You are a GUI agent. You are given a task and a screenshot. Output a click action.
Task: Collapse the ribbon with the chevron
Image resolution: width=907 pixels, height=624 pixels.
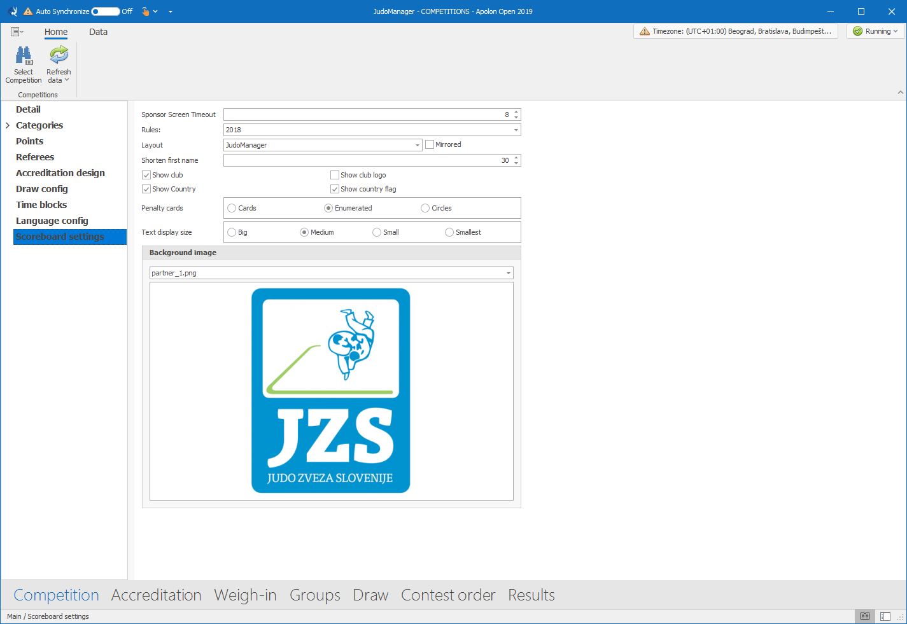900,93
